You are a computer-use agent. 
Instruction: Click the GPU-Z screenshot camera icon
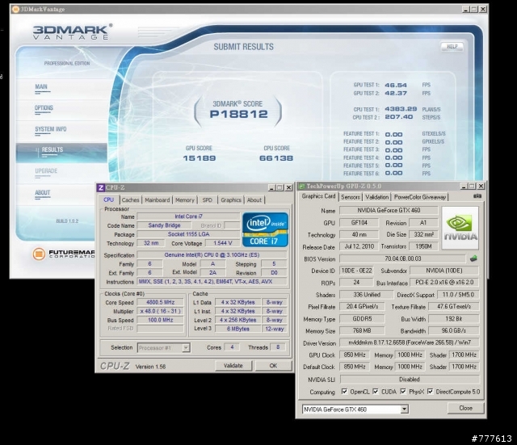click(x=477, y=196)
